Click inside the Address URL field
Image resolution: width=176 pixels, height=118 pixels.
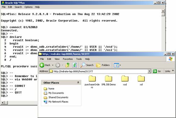click(x=99, y=71)
